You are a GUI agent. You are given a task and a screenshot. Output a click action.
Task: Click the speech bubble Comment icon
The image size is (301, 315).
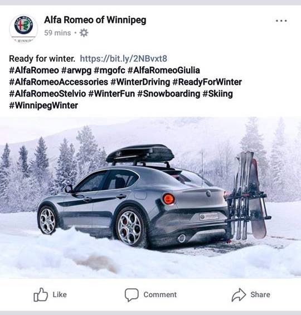(x=132, y=295)
